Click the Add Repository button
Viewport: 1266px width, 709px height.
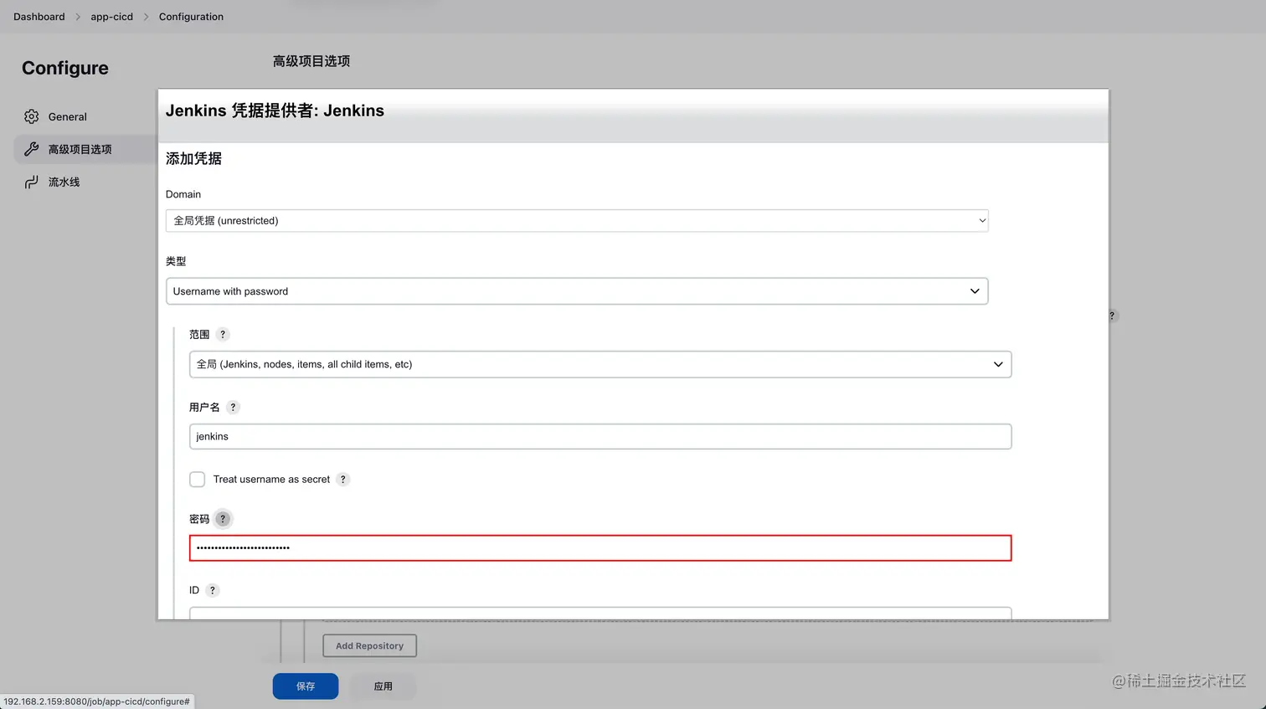click(x=369, y=645)
